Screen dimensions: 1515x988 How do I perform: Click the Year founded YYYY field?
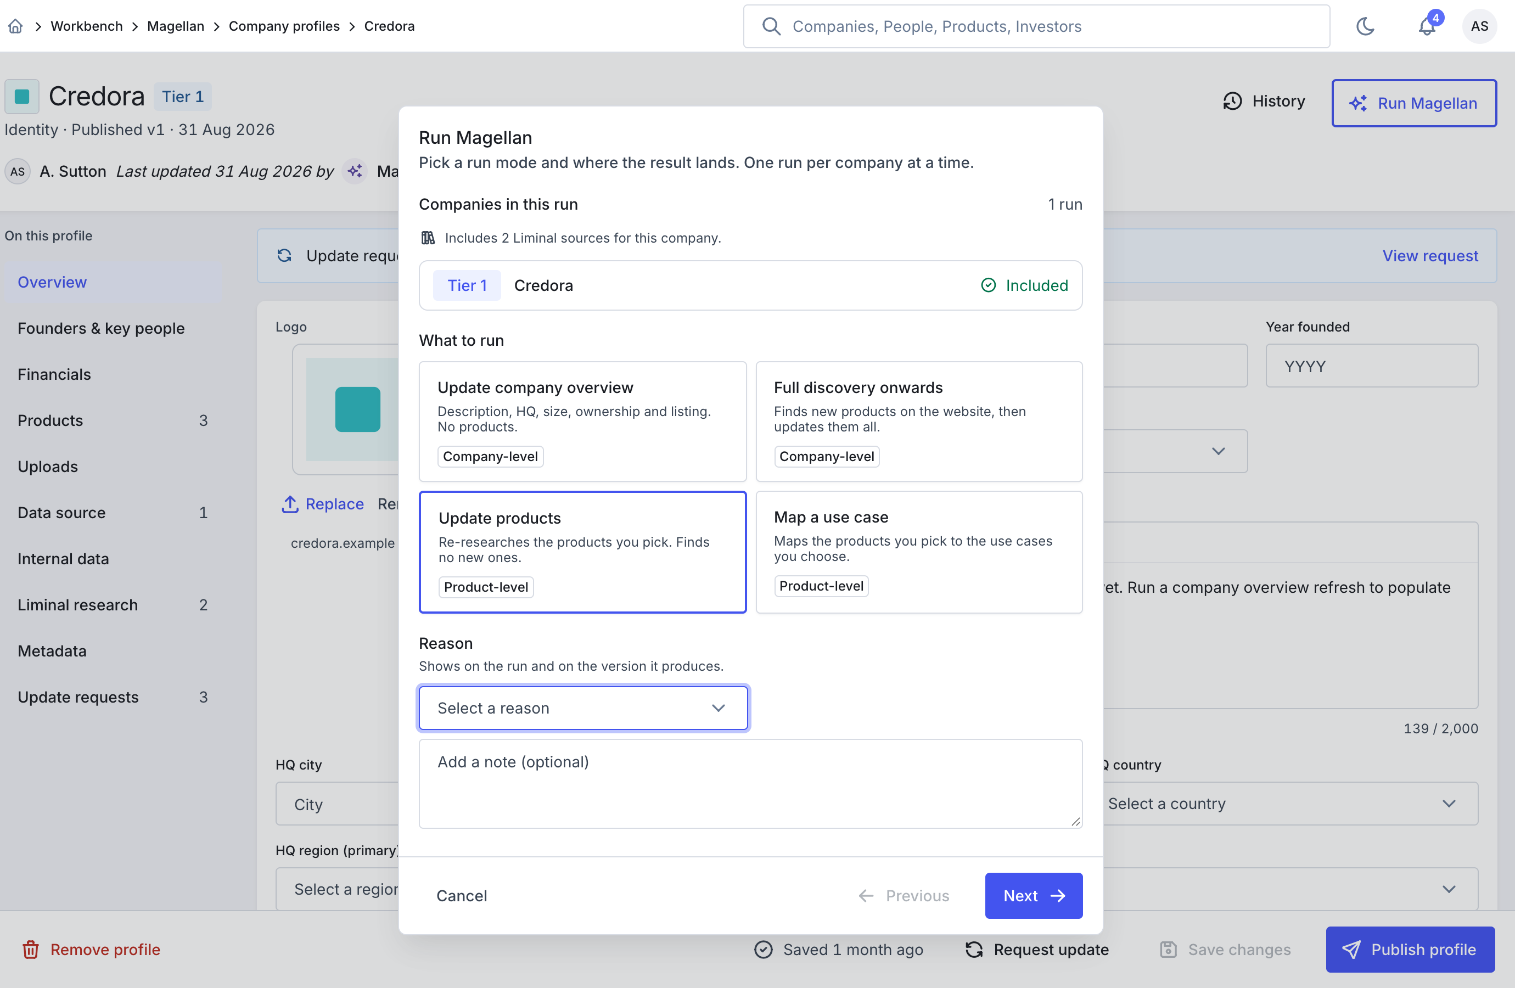tap(1372, 366)
